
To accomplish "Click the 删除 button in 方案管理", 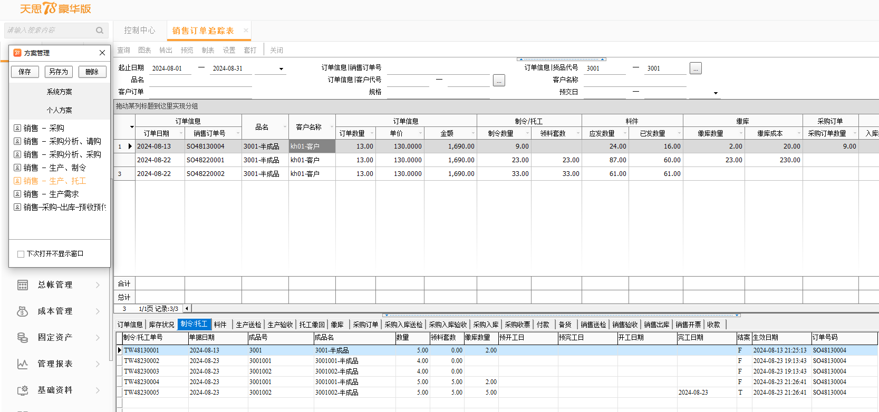I will (x=92, y=72).
